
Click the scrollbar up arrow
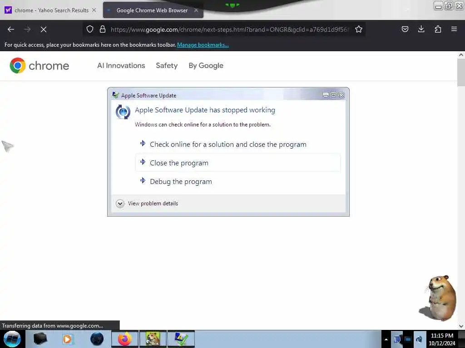point(461,55)
